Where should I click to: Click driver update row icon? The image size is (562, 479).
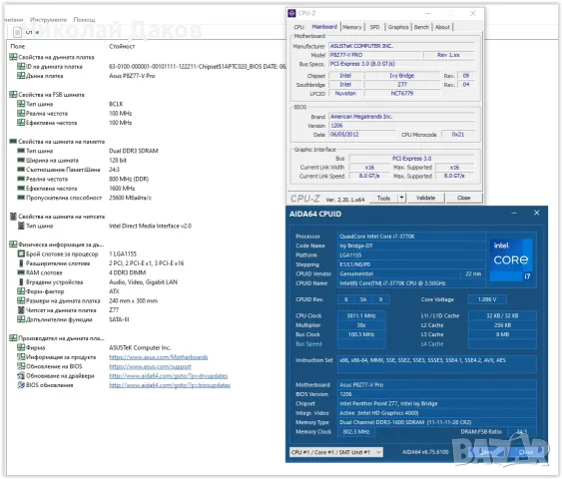tap(21, 376)
